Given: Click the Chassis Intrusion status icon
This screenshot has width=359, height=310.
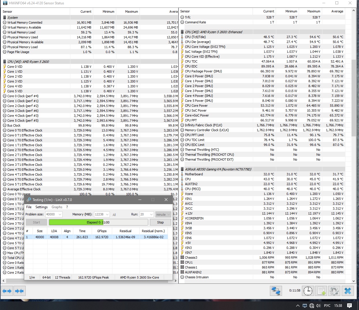Looking at the screenshot, I should pos(182,277).
